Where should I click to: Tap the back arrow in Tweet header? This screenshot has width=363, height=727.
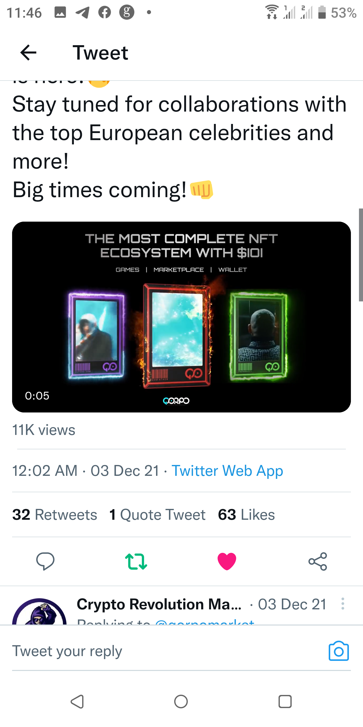coord(28,53)
